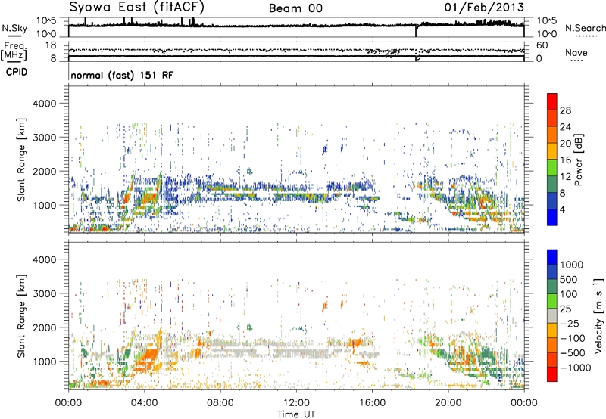This screenshot has width=606, height=419.
Task: Click the 'Beam 00' label
Action: pyautogui.click(x=295, y=8)
